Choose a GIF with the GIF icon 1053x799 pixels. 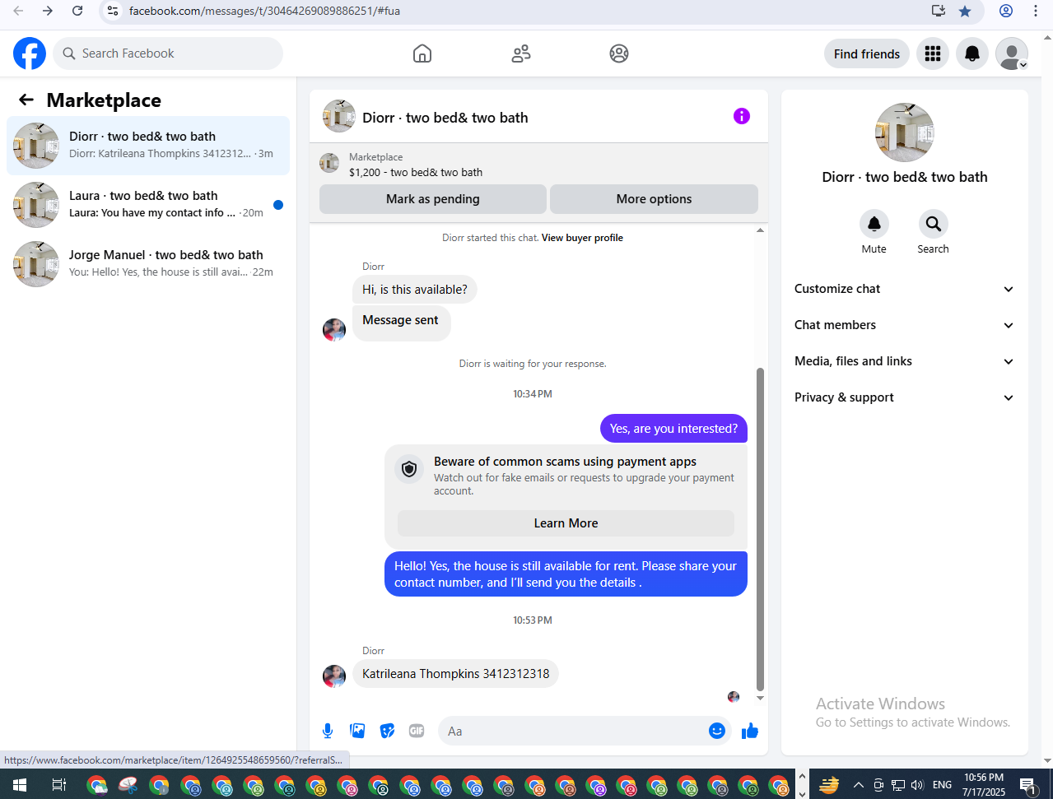417,731
